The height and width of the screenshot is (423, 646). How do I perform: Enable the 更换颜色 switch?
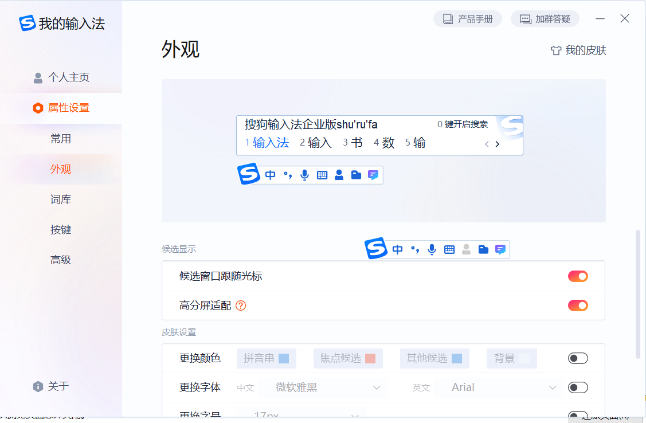[578, 358]
